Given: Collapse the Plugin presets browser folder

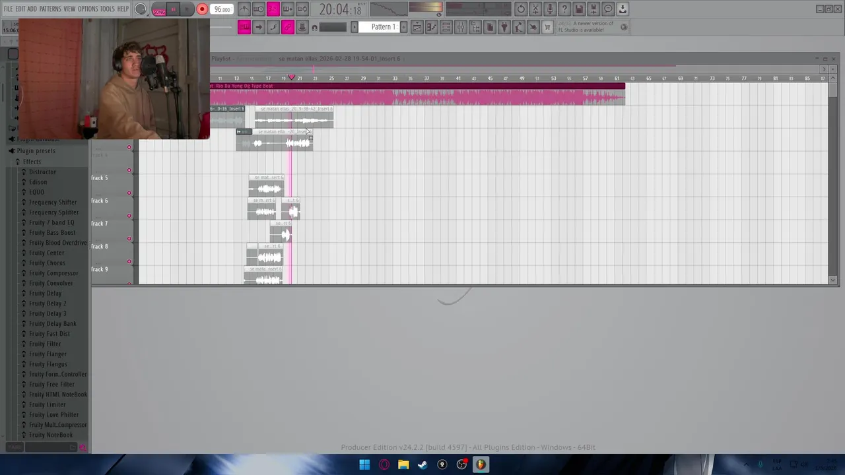Looking at the screenshot, I should click(36, 151).
